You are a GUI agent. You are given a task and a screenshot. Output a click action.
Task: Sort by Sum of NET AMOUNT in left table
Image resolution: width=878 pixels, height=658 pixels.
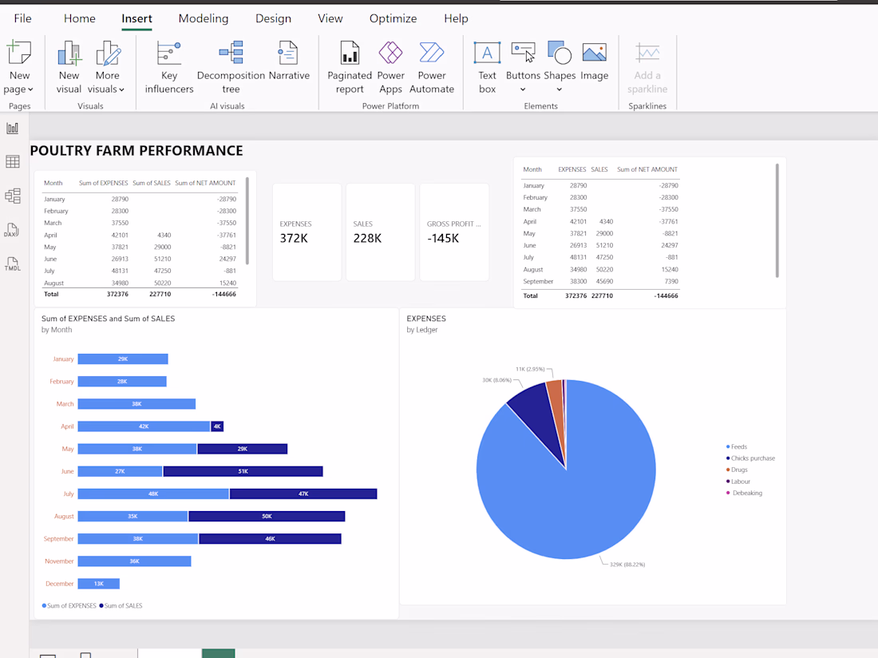click(205, 183)
